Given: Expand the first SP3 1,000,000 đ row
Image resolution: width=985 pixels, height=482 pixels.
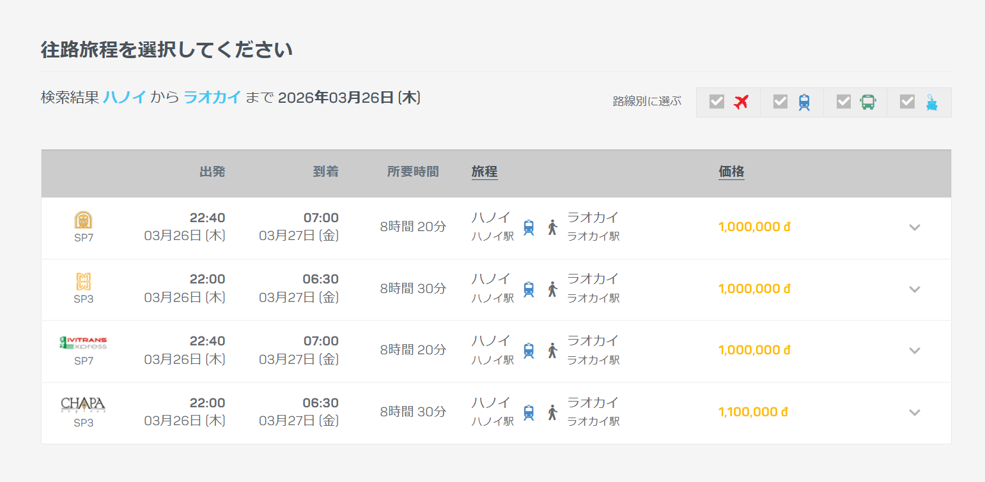Looking at the screenshot, I should 915,289.
